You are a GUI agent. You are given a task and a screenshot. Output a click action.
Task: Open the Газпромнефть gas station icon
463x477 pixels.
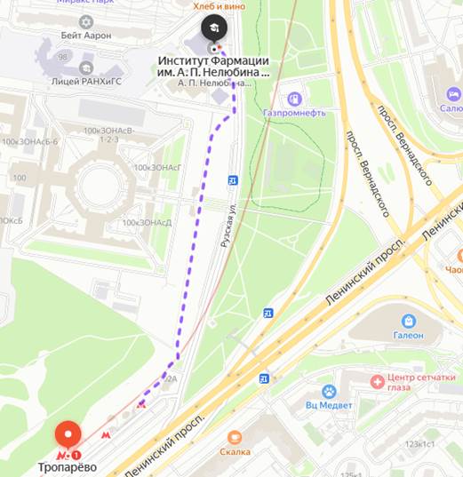coord(294,99)
